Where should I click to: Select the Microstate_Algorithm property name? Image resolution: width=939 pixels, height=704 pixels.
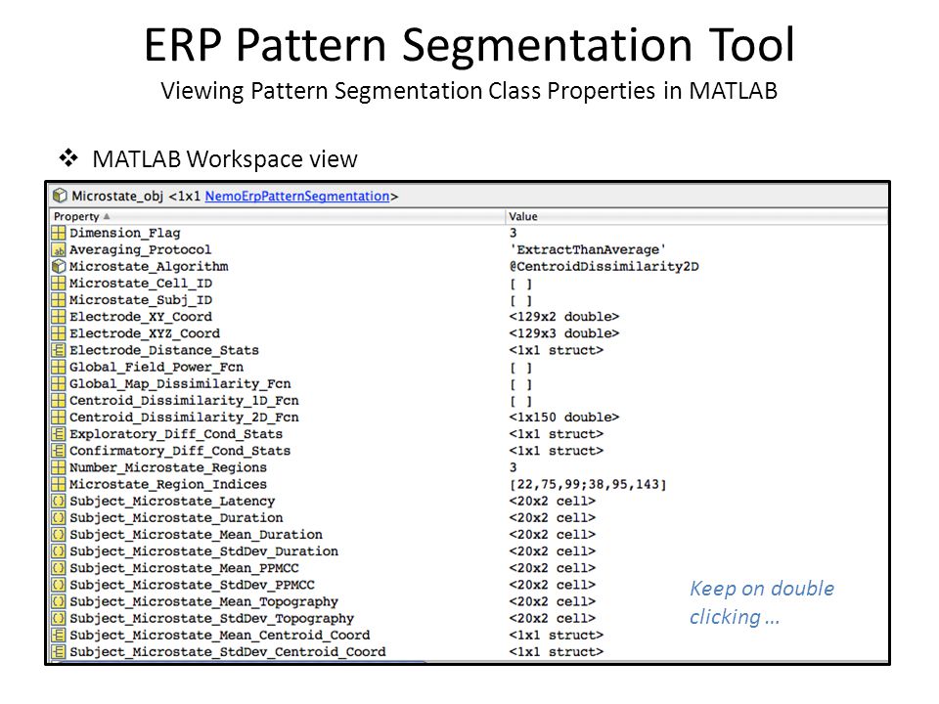[149, 266]
